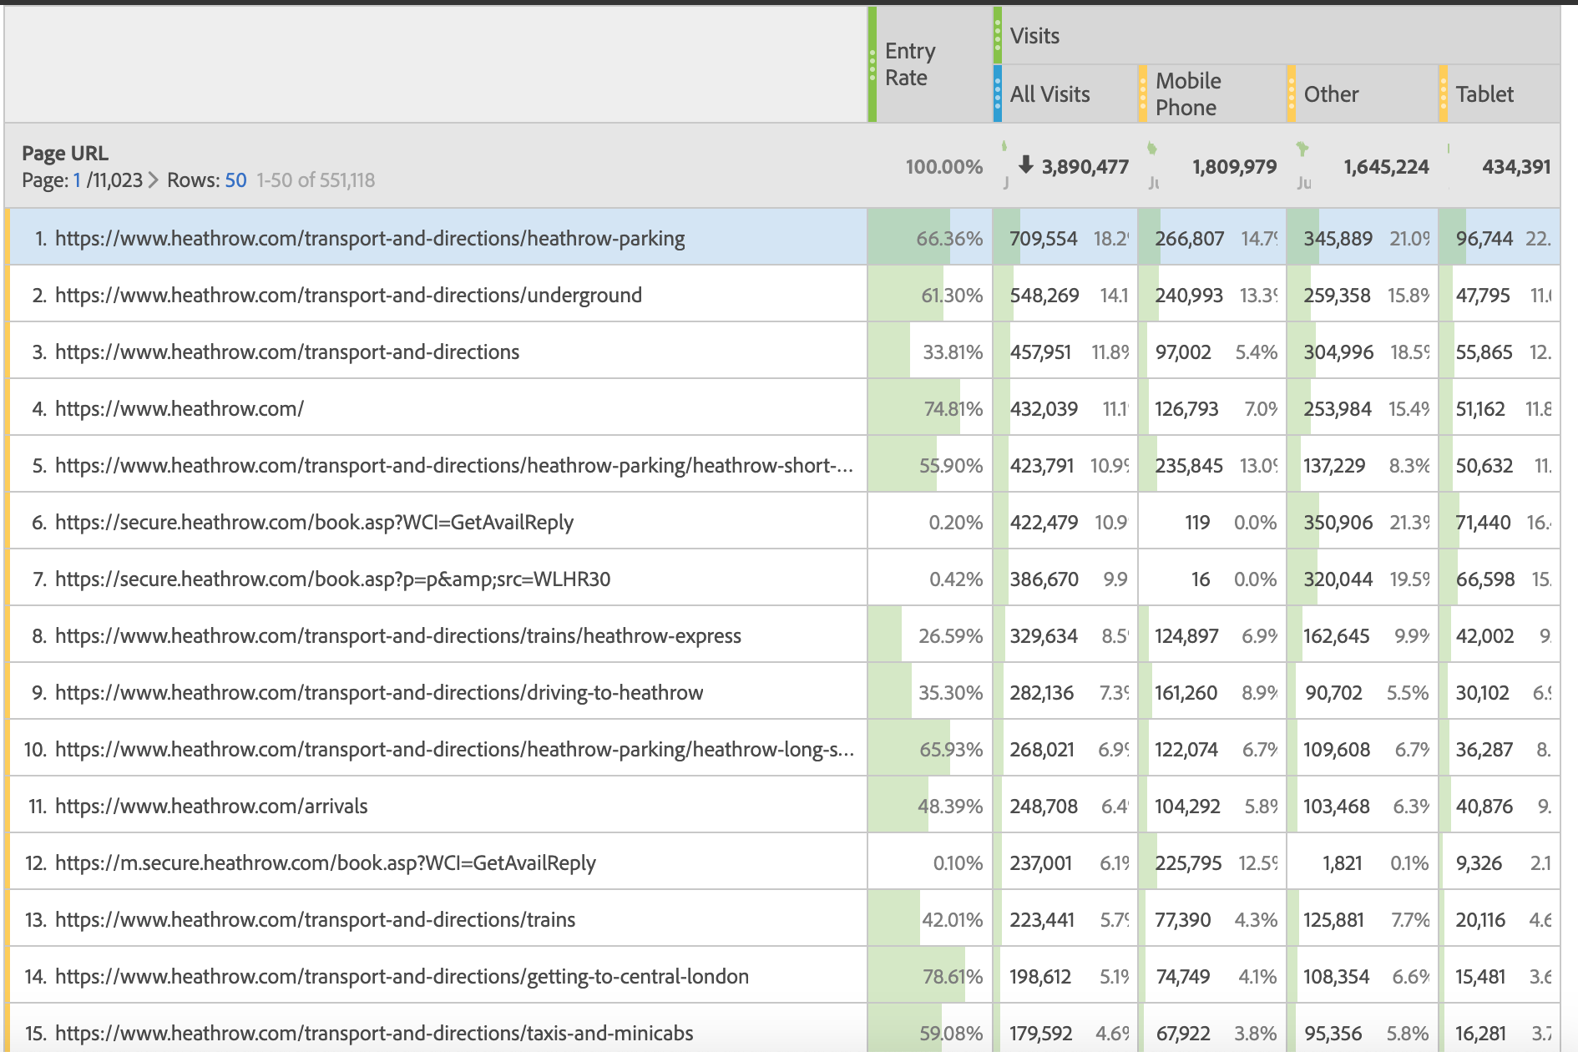Click the 1-50 of 551,118 row count
1578x1052 pixels.
pyautogui.click(x=316, y=180)
